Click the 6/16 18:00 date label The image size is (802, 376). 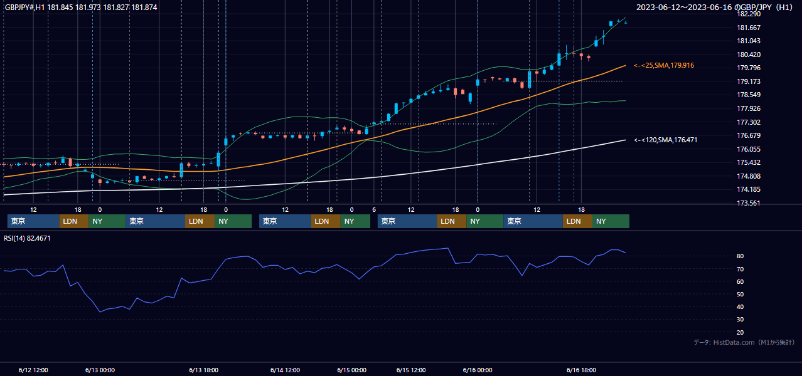tap(580, 370)
